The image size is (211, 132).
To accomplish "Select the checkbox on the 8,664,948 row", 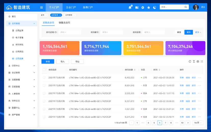I will tap(44, 85).
